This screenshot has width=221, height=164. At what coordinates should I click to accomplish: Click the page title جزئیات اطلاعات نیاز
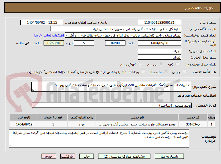pyautogui.click(x=199, y=8)
